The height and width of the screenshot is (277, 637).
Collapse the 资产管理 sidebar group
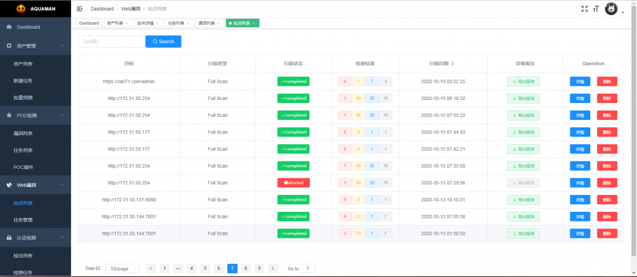click(x=62, y=46)
